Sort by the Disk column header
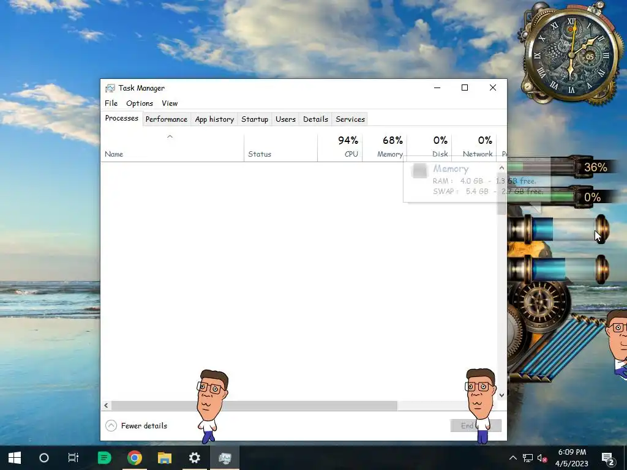The height and width of the screenshot is (470, 627). [429, 148]
